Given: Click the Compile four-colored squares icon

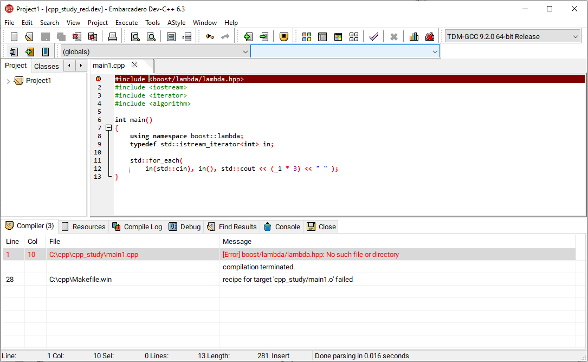Looking at the screenshot, I should [307, 37].
